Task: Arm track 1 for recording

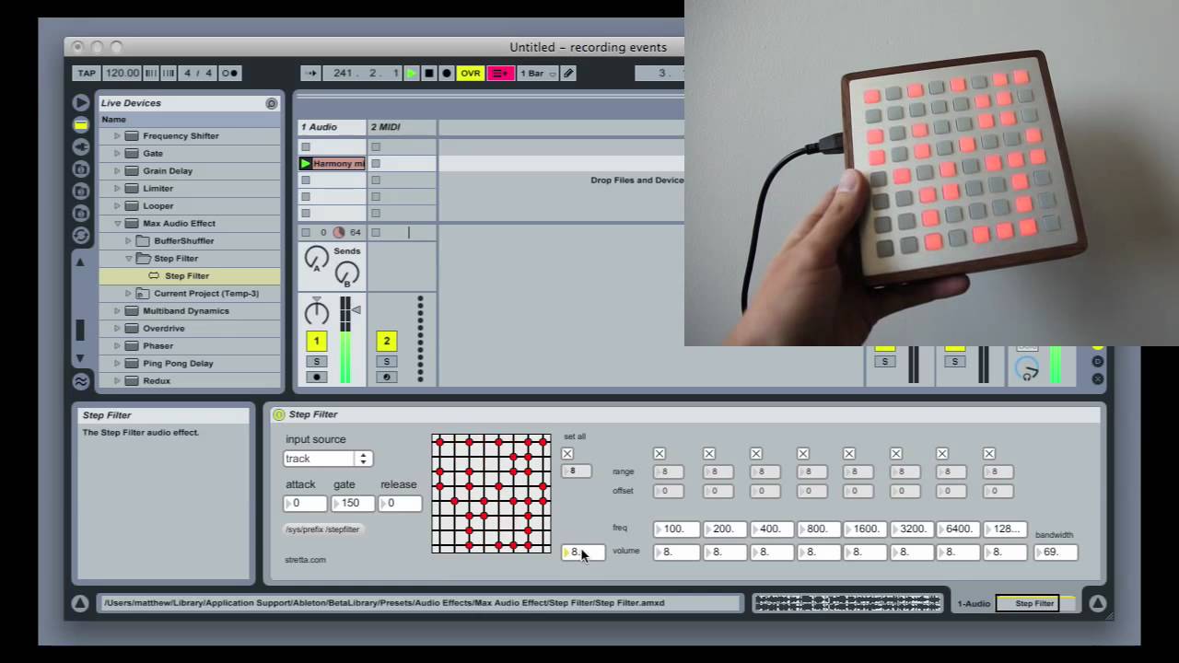Action: click(x=316, y=377)
